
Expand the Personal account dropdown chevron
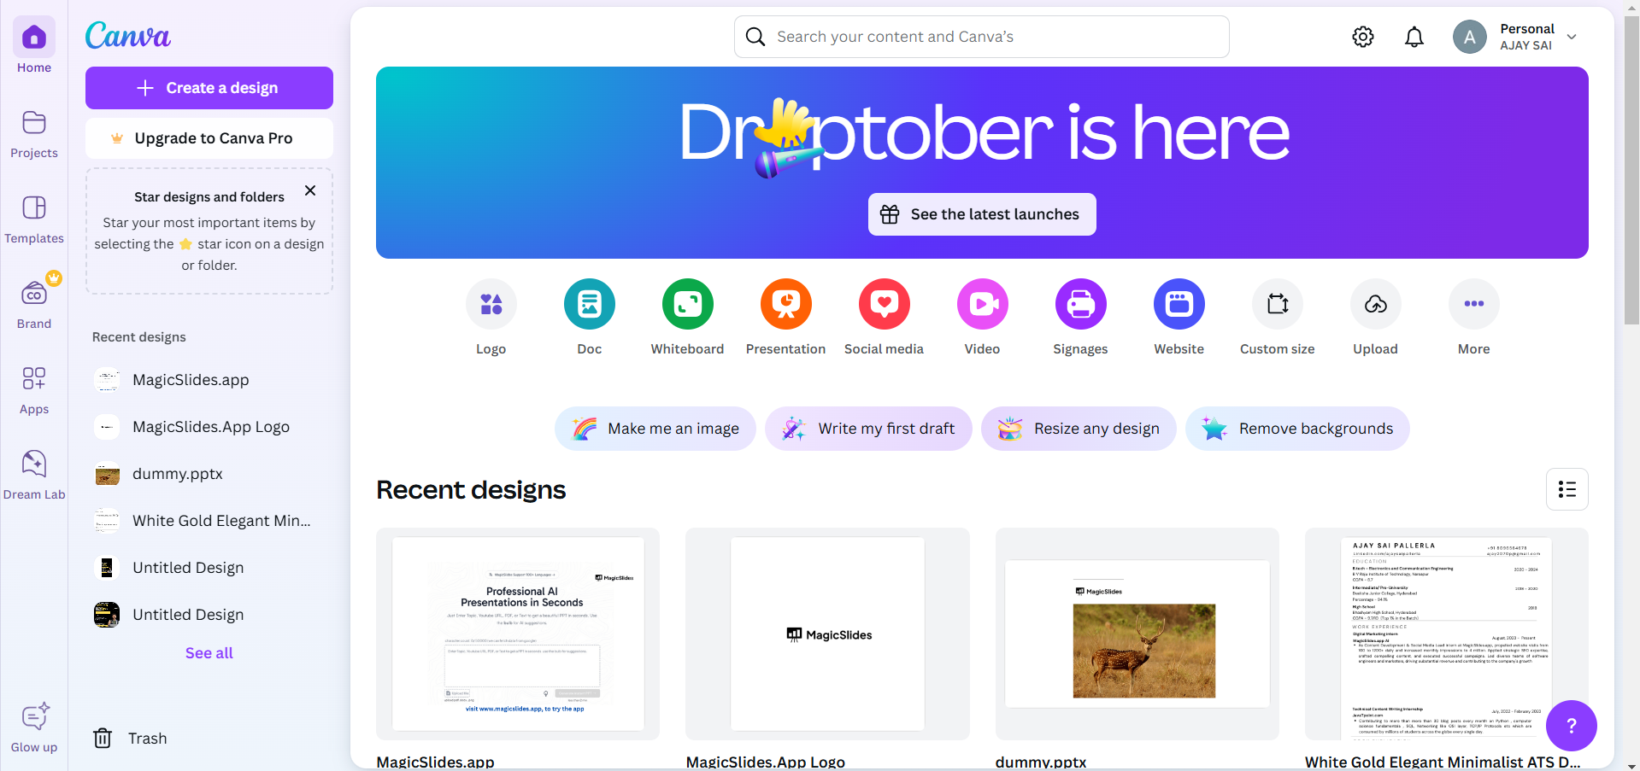tap(1572, 37)
